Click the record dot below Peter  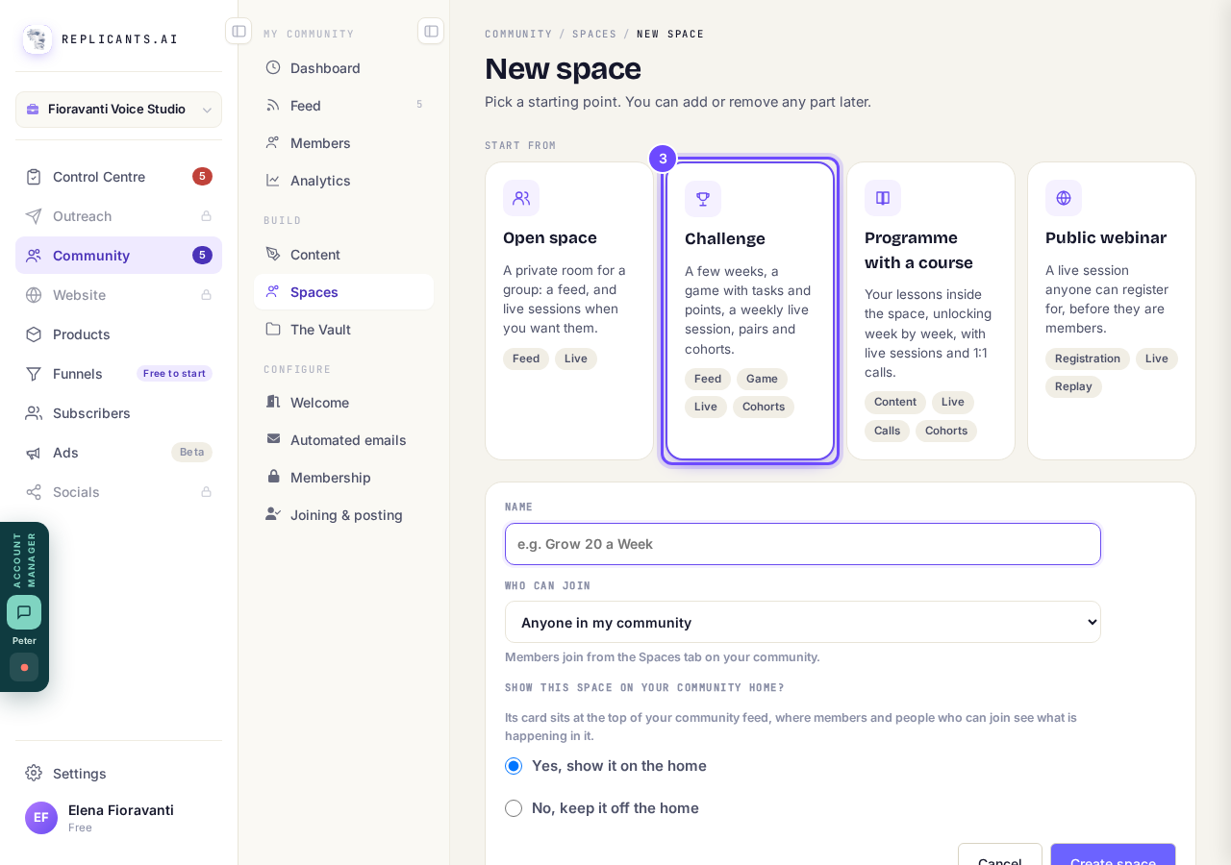pyautogui.click(x=24, y=667)
